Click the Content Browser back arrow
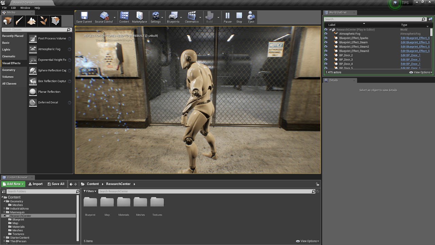Image resolution: width=435 pixels, height=245 pixels. [71, 184]
